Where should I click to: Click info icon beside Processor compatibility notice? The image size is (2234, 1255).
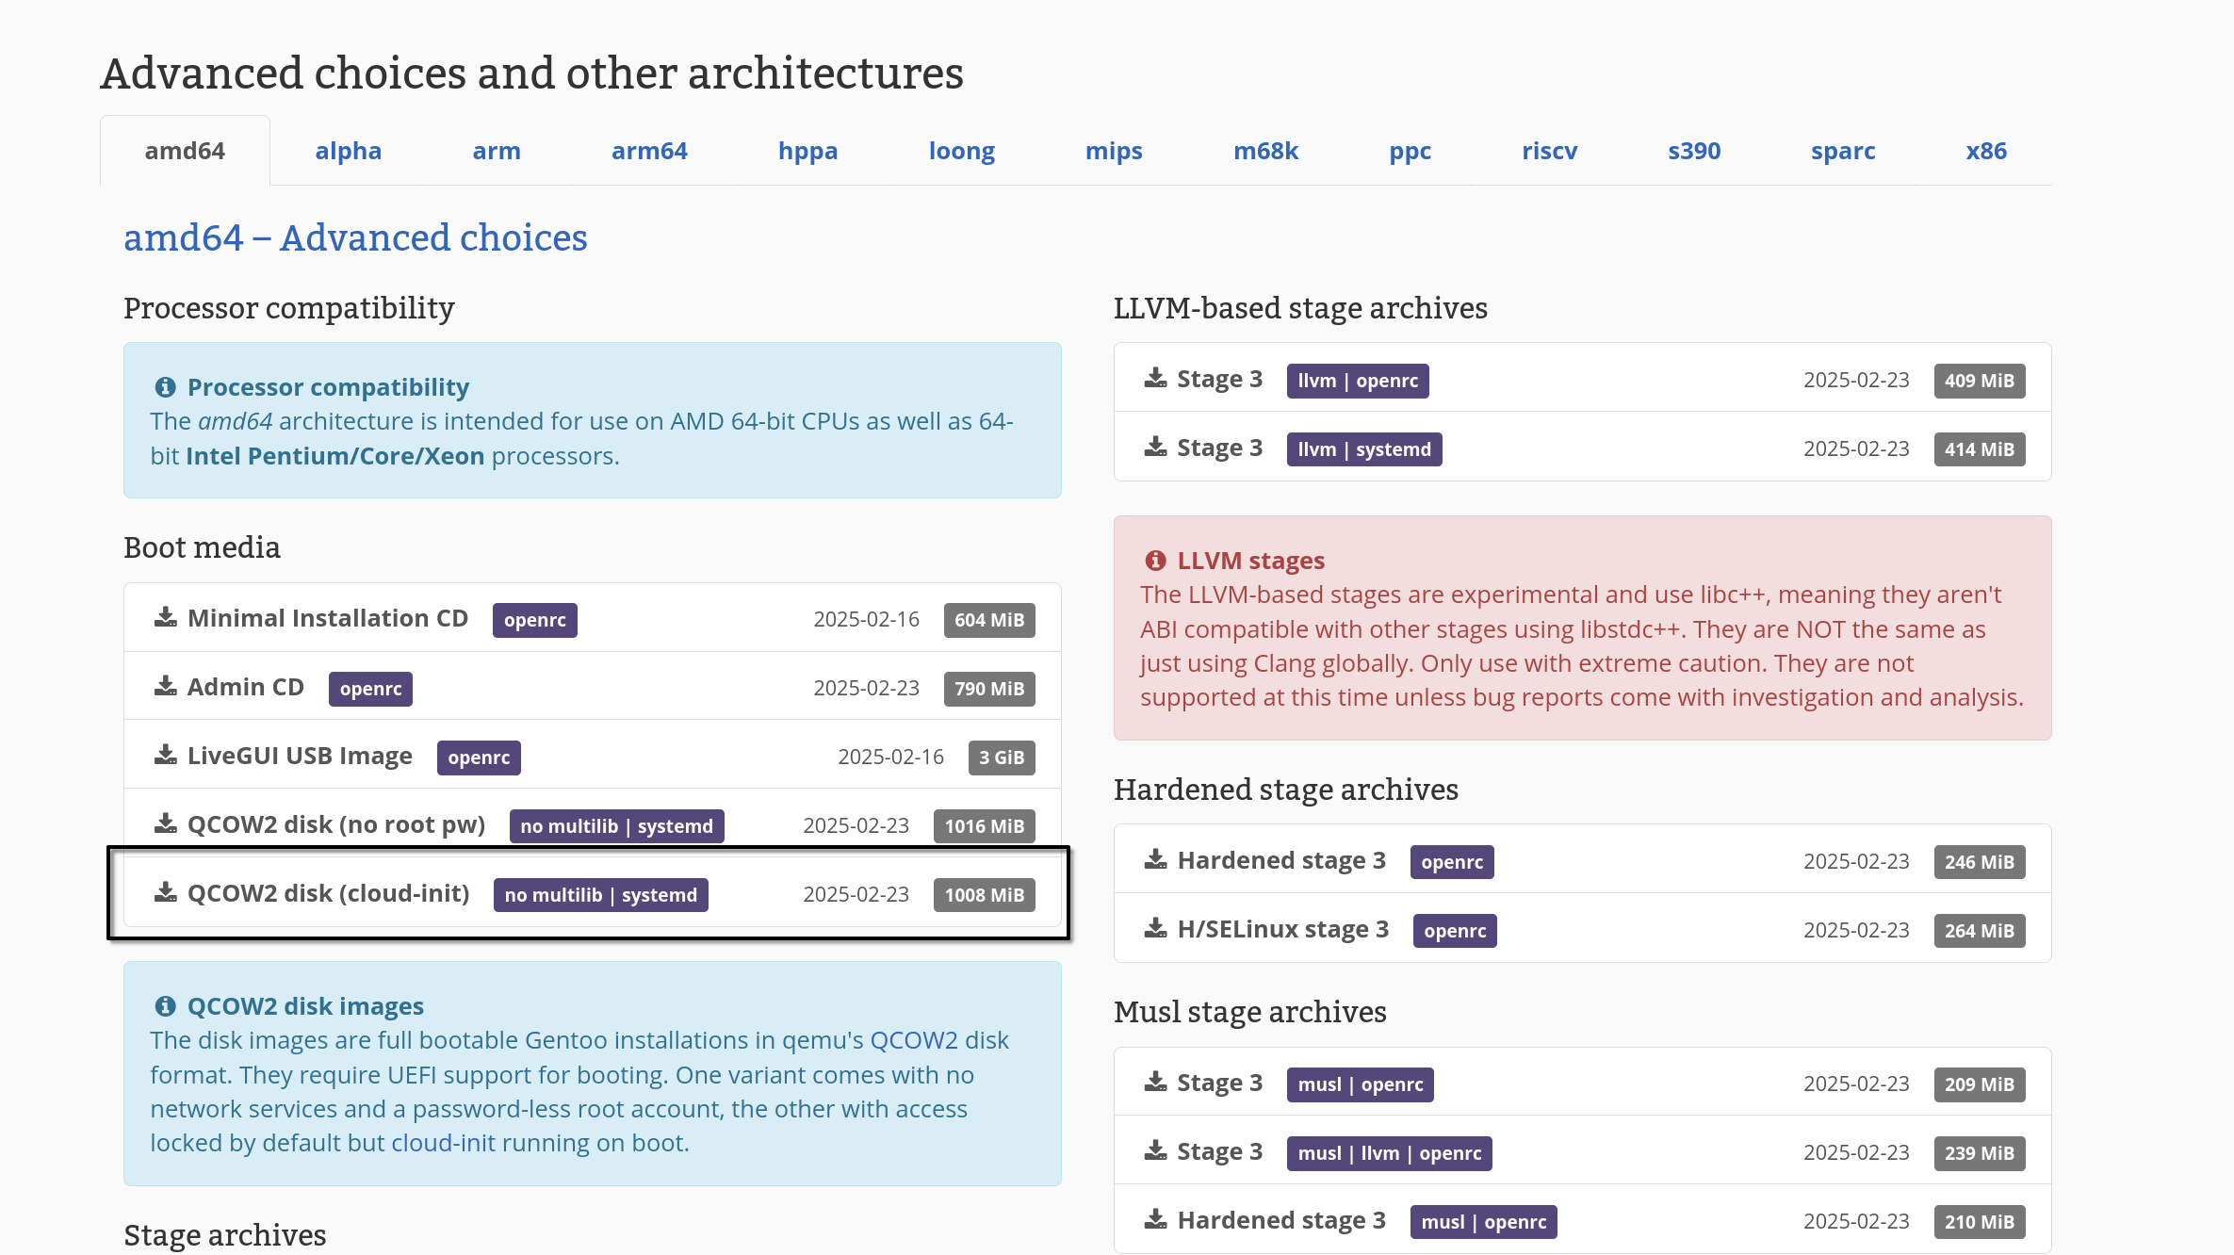pyautogui.click(x=165, y=387)
